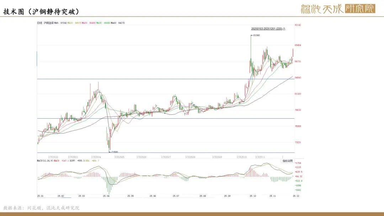Click the MA5: 87242 indicator value
Screen dimensions: 384x216
coord(60,23)
